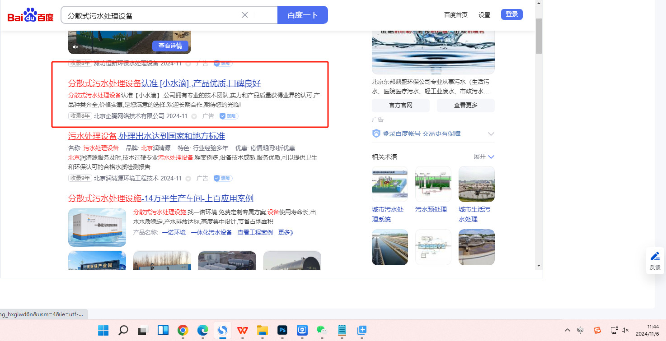Open Windows taskbar Search
This screenshot has height=341, width=666.
click(123, 331)
